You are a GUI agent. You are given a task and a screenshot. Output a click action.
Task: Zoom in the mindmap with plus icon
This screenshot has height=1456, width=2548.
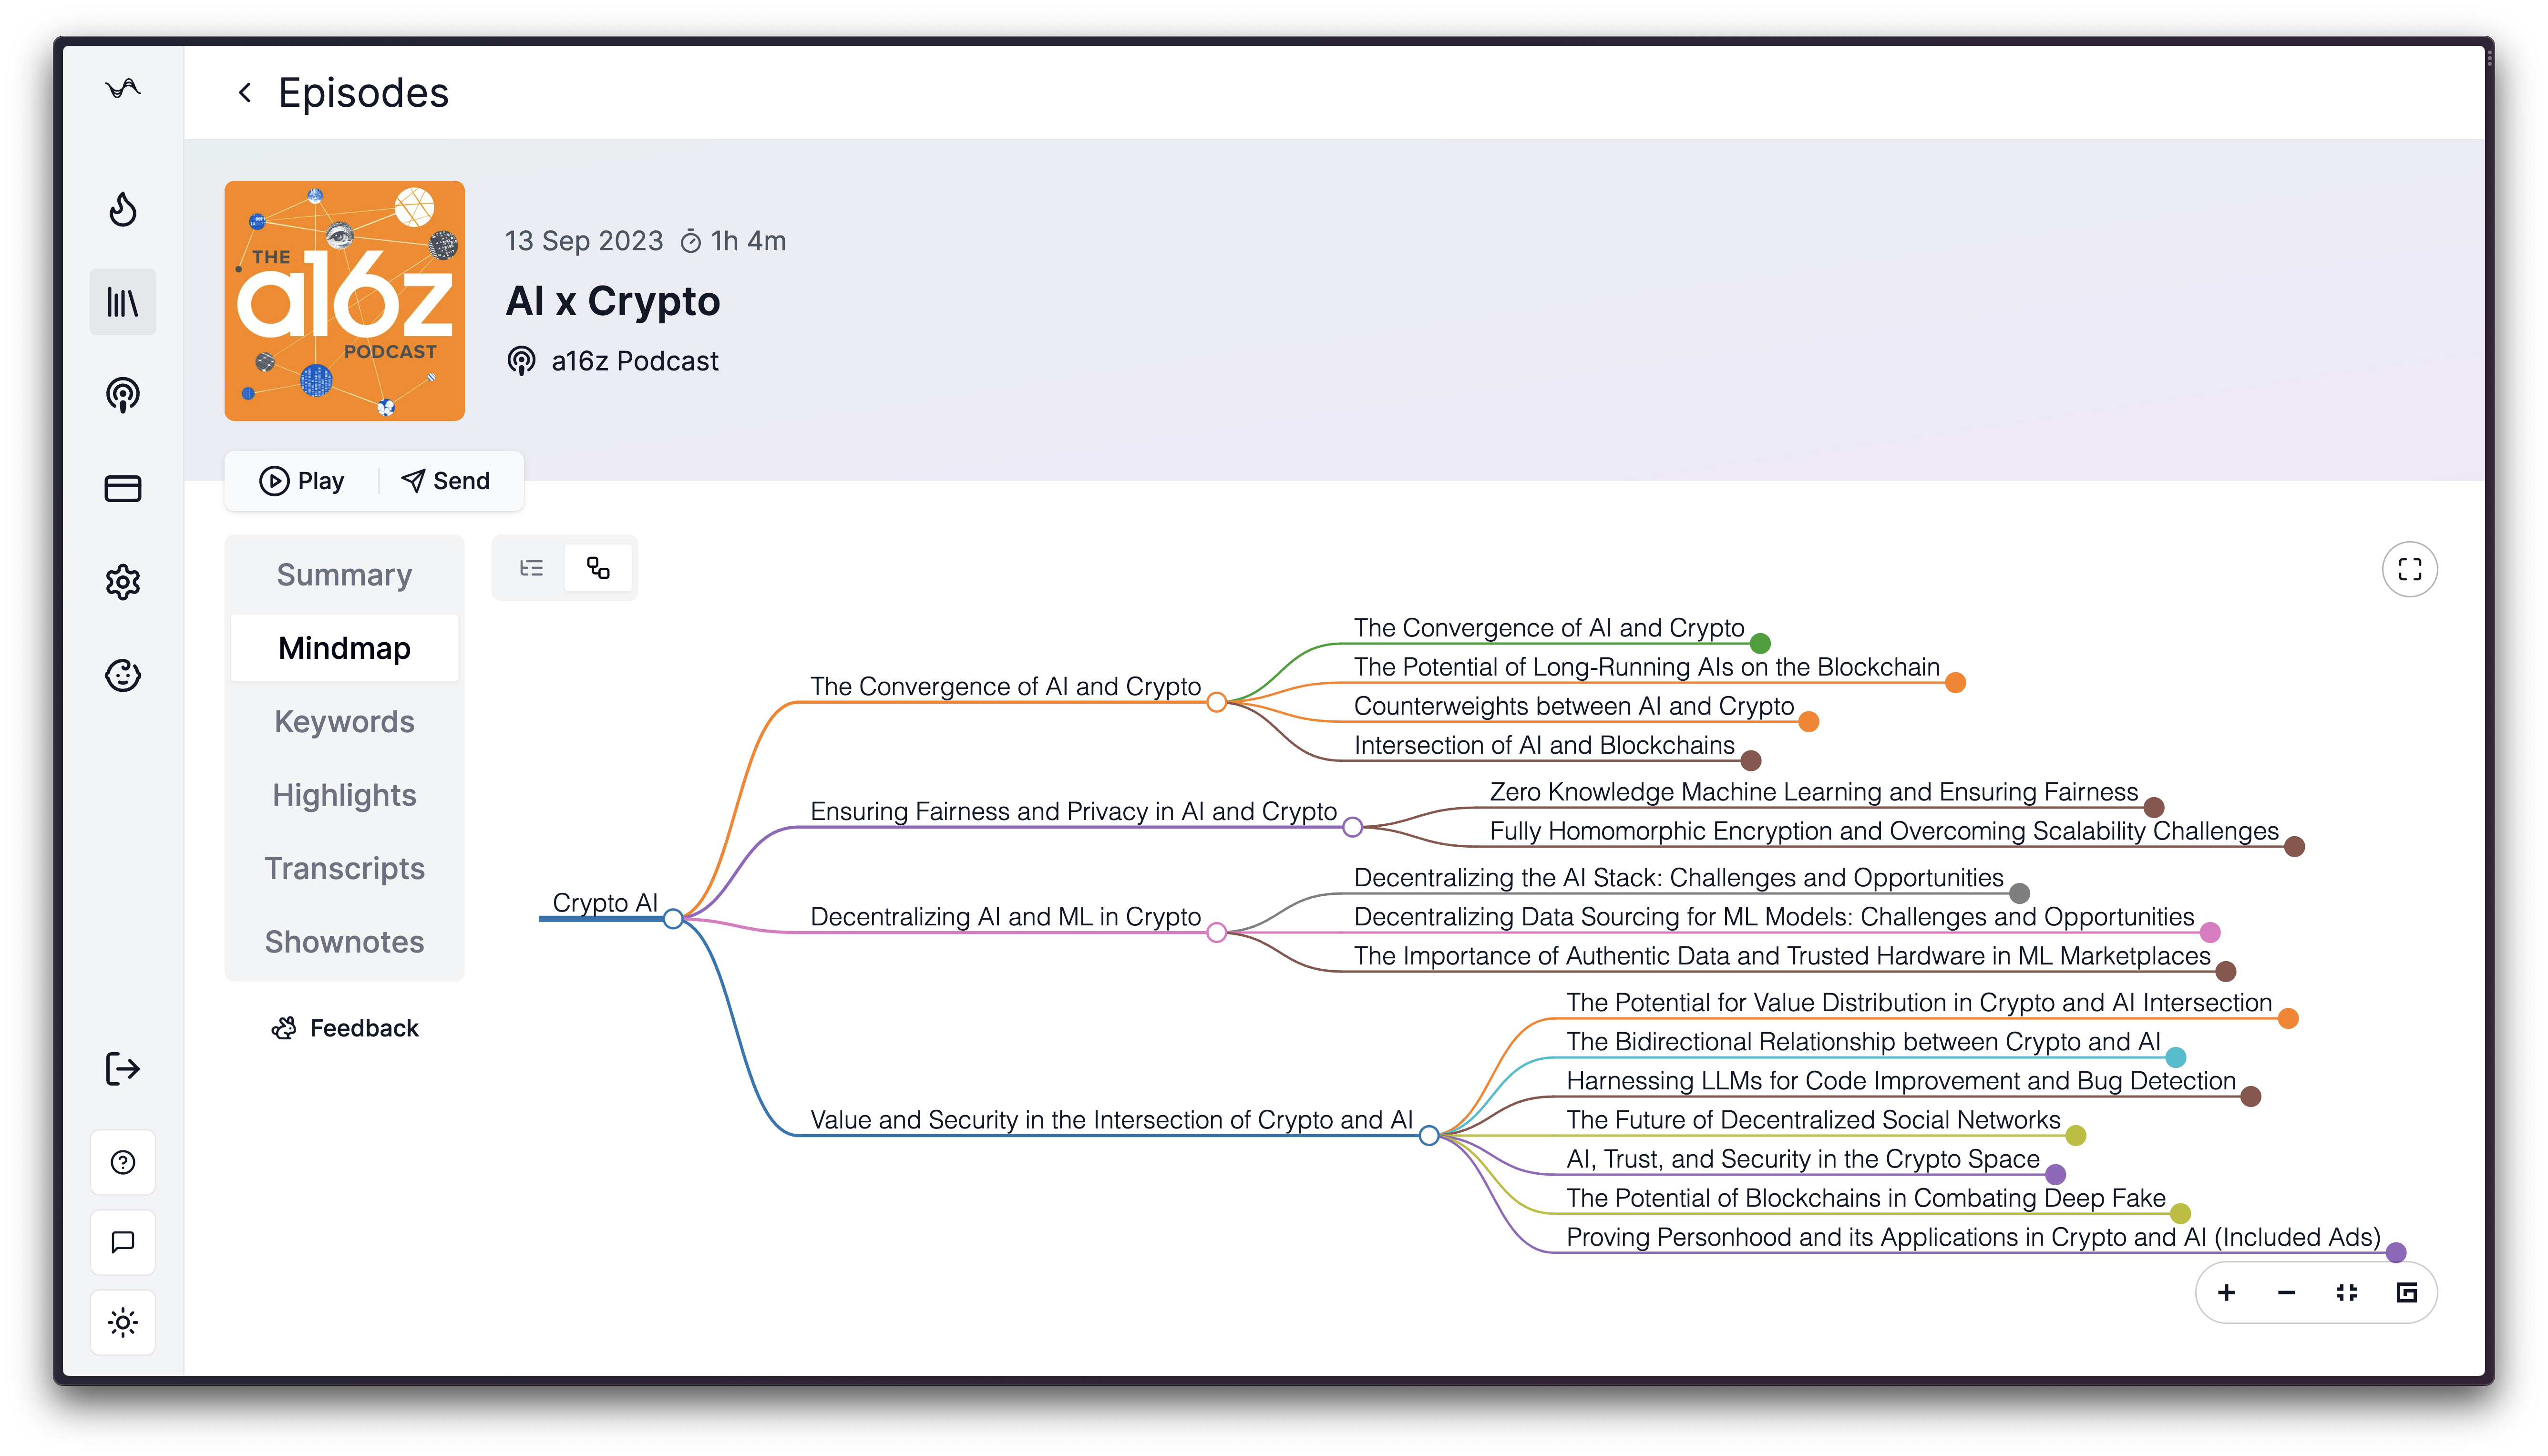pos(2226,1293)
